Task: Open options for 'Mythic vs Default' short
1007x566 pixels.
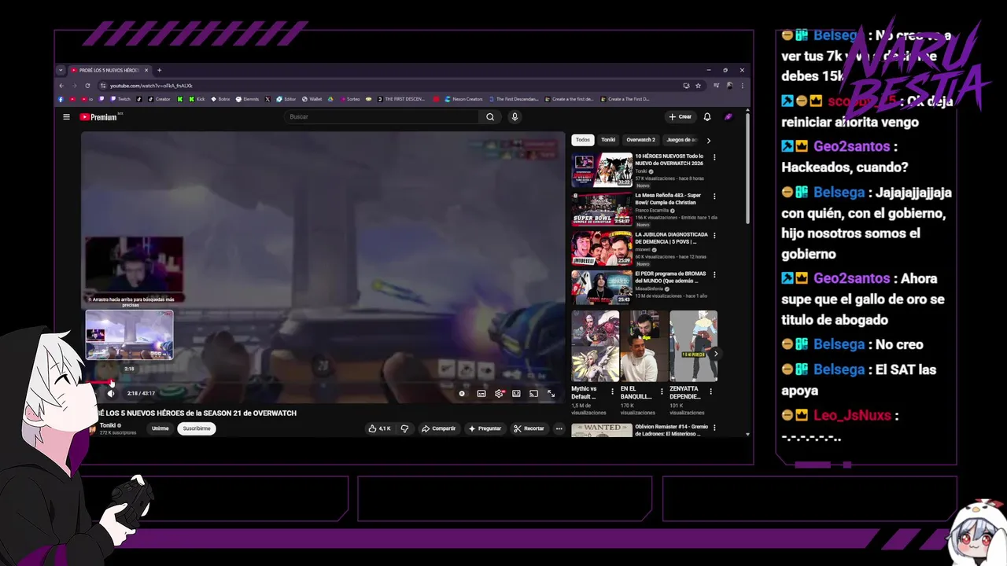Action: tap(612, 391)
